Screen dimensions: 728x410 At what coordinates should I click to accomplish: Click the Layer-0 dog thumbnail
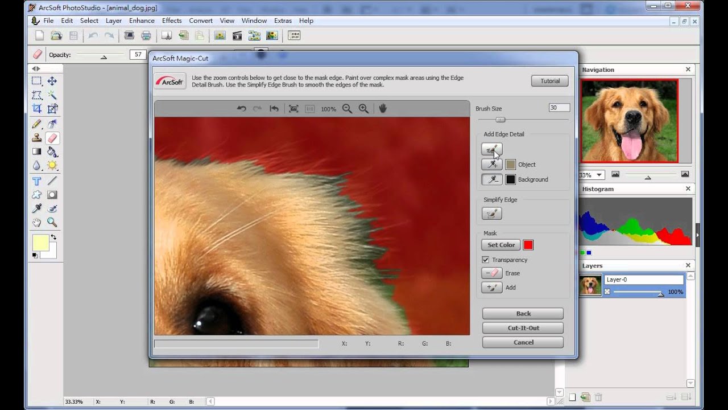[x=590, y=285]
